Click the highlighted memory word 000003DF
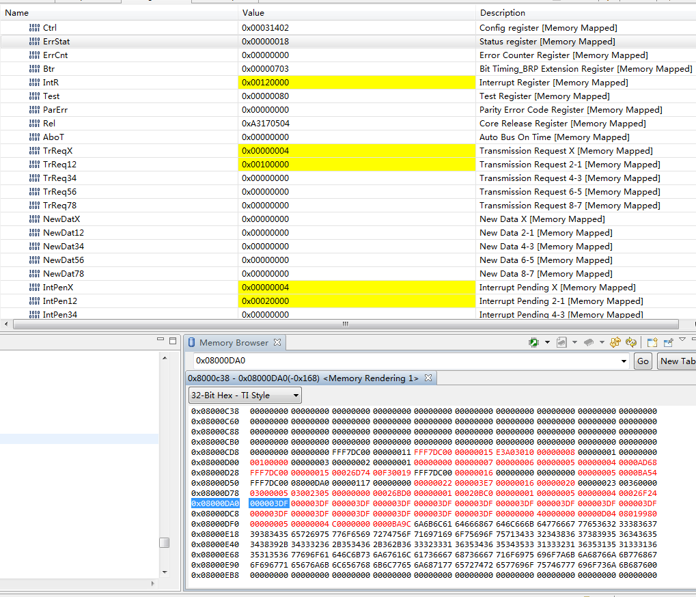This screenshot has height=597, width=696. pos(269,504)
